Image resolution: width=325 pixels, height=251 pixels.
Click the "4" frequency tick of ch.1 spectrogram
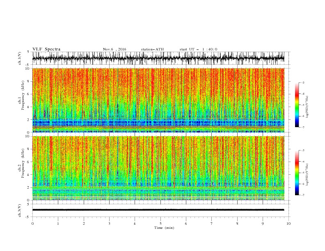28,107
